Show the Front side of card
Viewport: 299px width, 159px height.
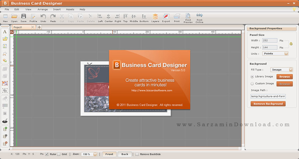point(109,154)
